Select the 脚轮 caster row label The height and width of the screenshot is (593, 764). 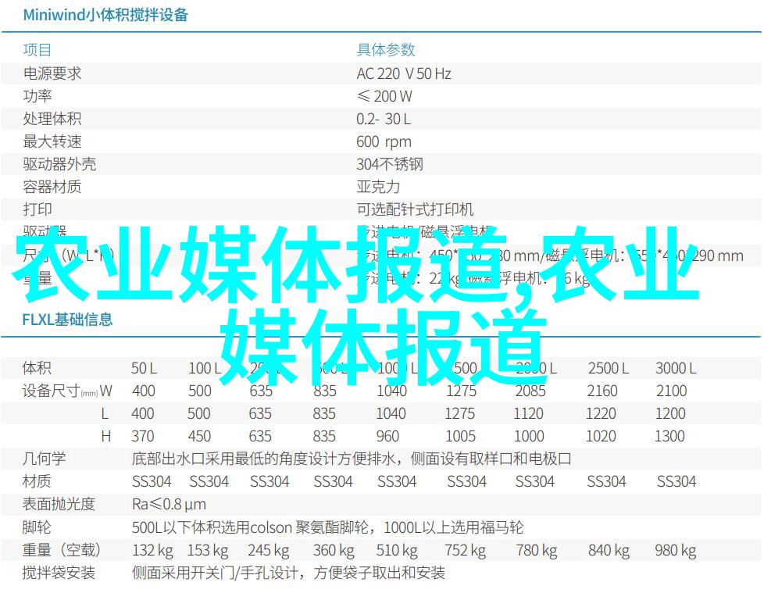pyautogui.click(x=37, y=527)
